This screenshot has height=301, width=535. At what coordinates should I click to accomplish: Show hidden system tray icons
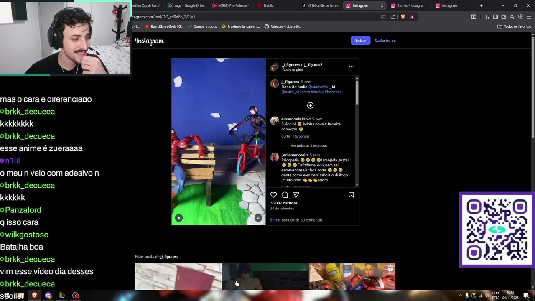[461, 296]
